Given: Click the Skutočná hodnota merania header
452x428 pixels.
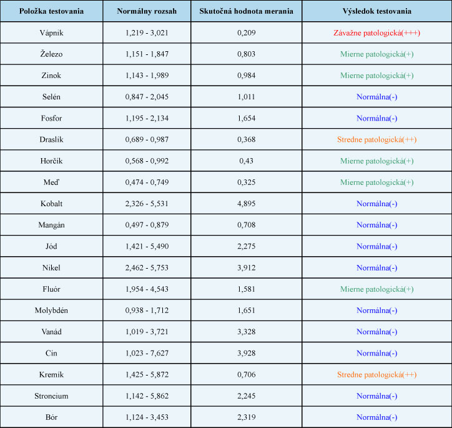Looking at the screenshot, I should (246, 11).
